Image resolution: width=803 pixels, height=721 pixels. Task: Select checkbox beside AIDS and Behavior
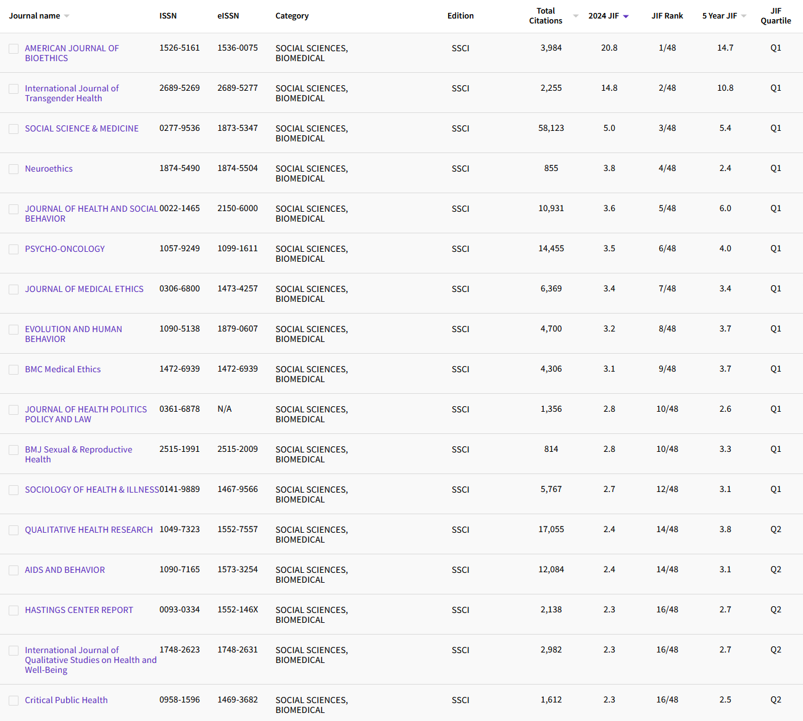point(14,570)
